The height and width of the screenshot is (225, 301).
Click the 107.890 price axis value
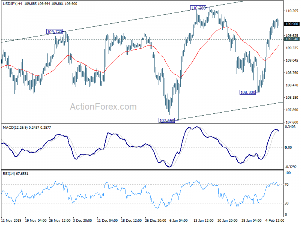(292, 110)
